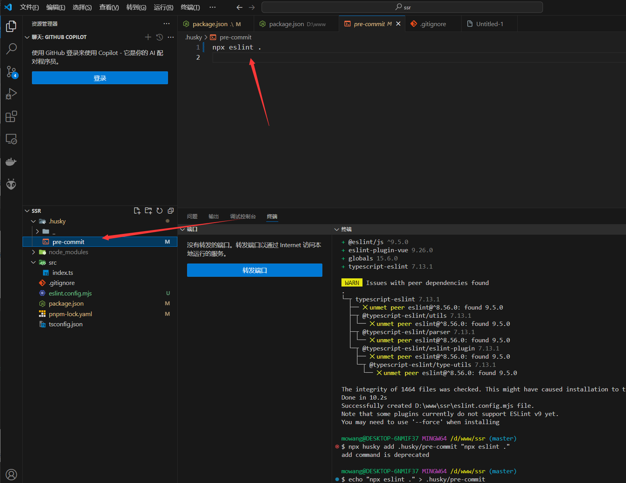Open the Docker view icon
626x483 pixels.
coord(11,162)
